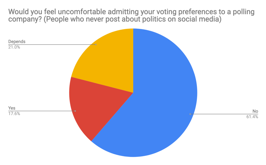
Task: Select the leader line under "No"
Action: (224, 114)
